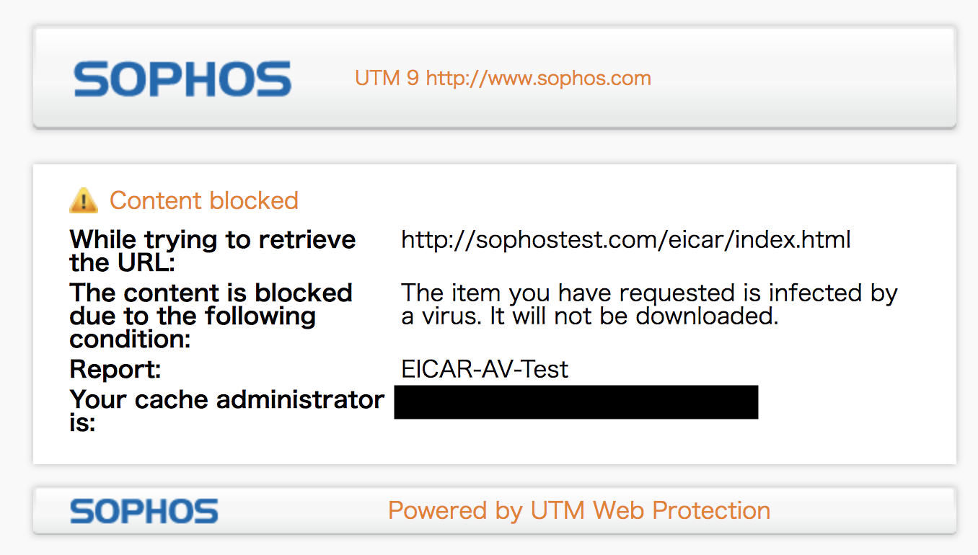This screenshot has height=555, width=978.
Task: Click the redacted black administrator box
Action: (x=576, y=402)
